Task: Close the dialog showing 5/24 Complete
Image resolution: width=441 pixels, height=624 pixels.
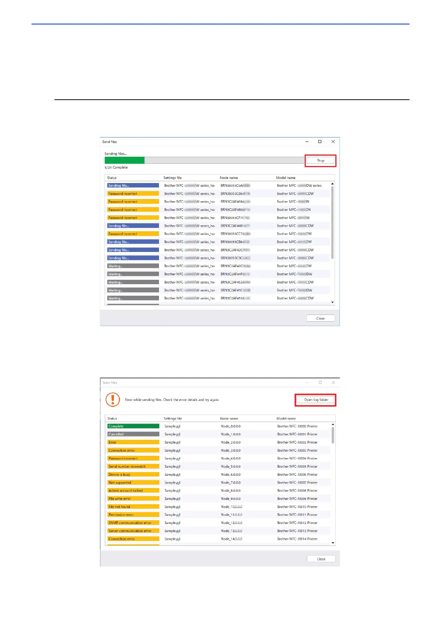Action: point(321,318)
